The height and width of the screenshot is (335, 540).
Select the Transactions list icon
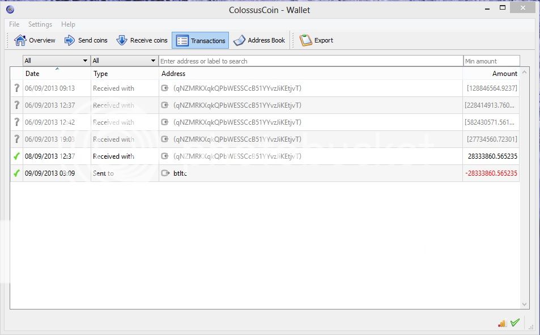tap(182, 41)
